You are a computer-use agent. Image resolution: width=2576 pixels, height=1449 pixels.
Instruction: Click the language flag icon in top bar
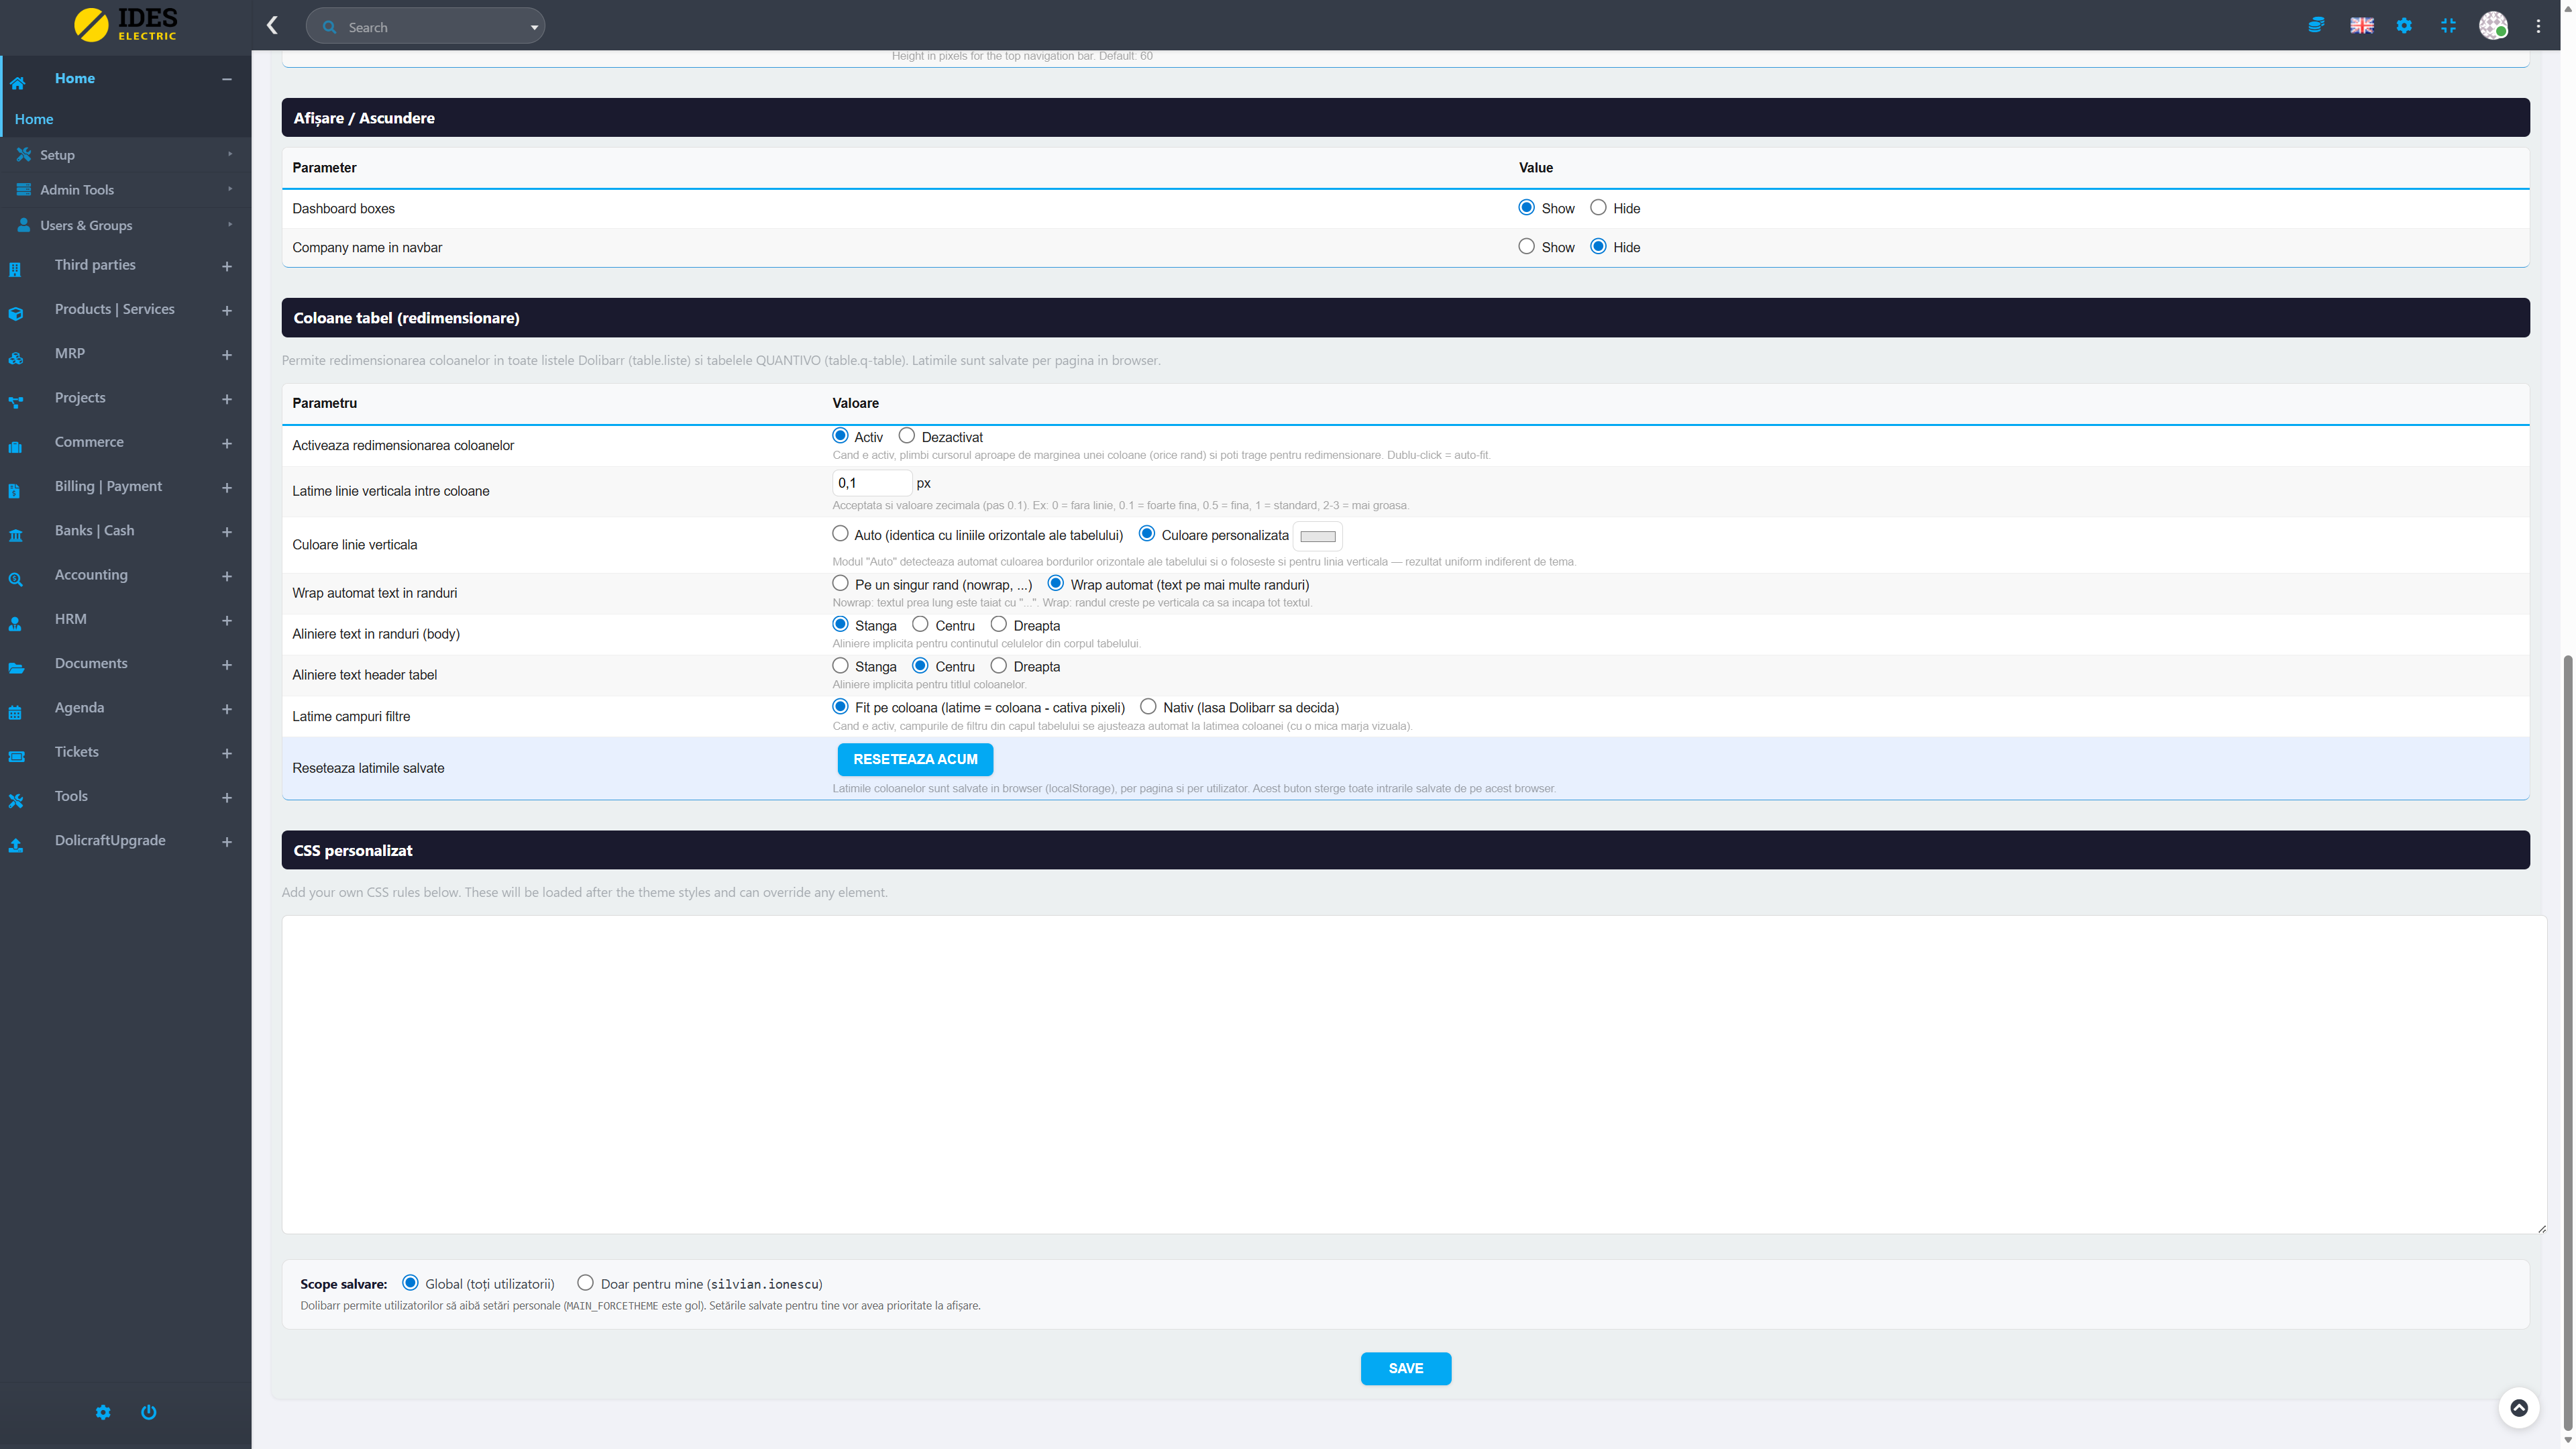(x=2361, y=26)
